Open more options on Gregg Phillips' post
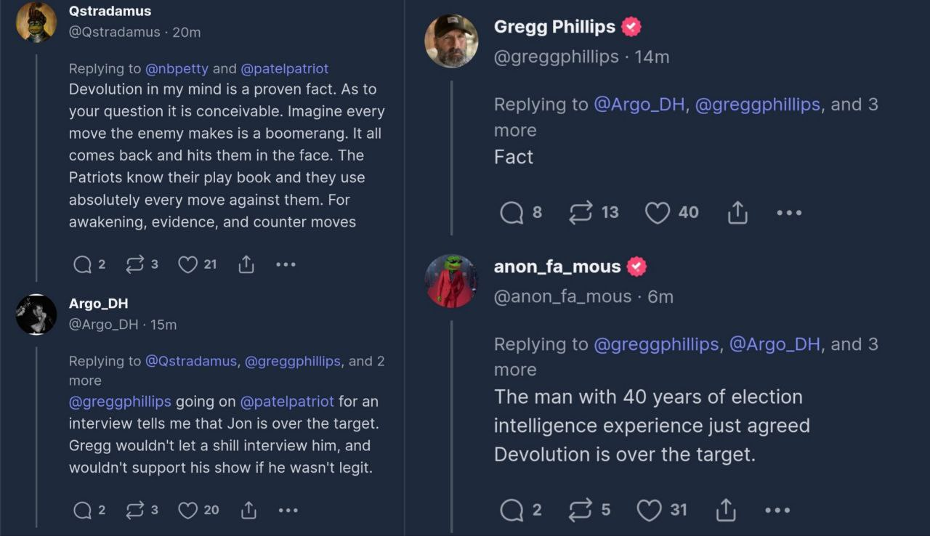 [789, 212]
